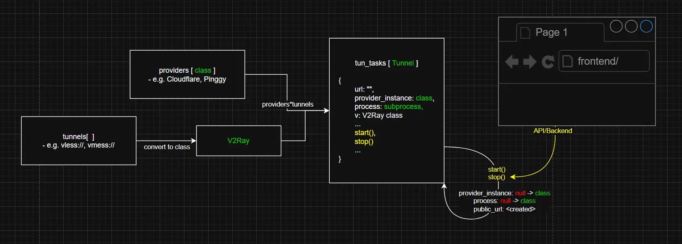The image size is (682, 244).
Task: Click the 'process: subprocess,' line
Action: point(389,107)
